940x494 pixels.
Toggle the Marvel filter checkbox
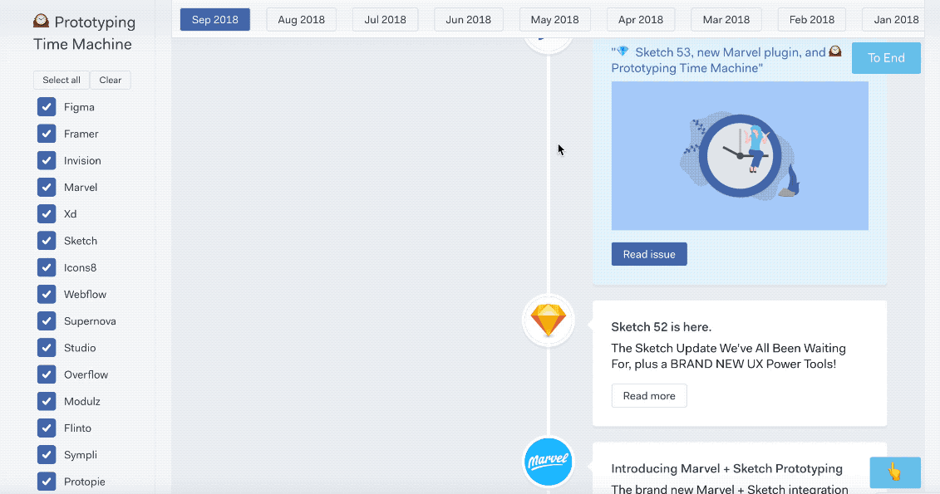point(47,187)
